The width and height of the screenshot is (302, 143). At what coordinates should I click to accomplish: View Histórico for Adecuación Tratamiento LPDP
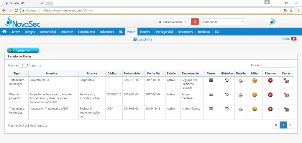click(227, 109)
